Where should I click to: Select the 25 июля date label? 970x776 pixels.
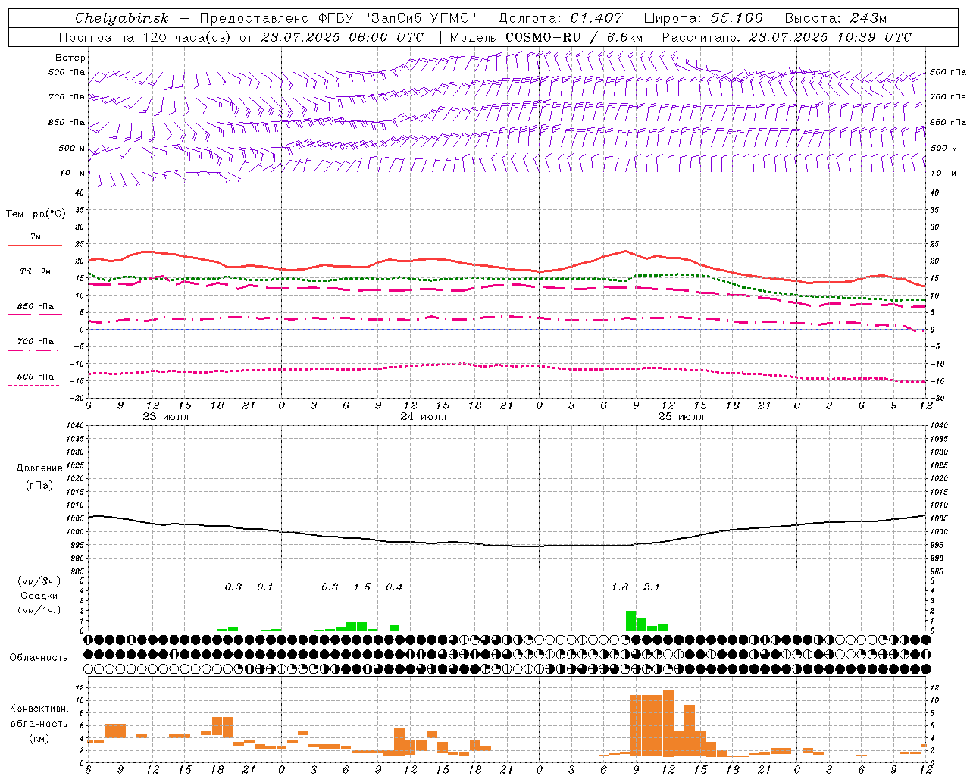pos(681,417)
